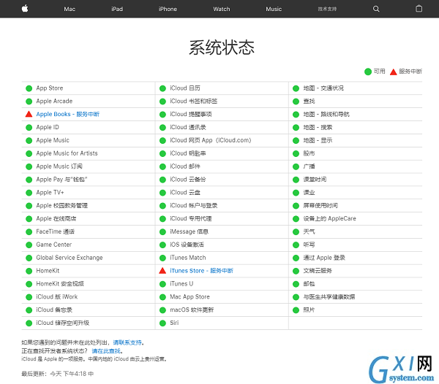Open Apple Books - 服务中断 link
The width and height of the screenshot is (439, 384).
click(x=68, y=114)
